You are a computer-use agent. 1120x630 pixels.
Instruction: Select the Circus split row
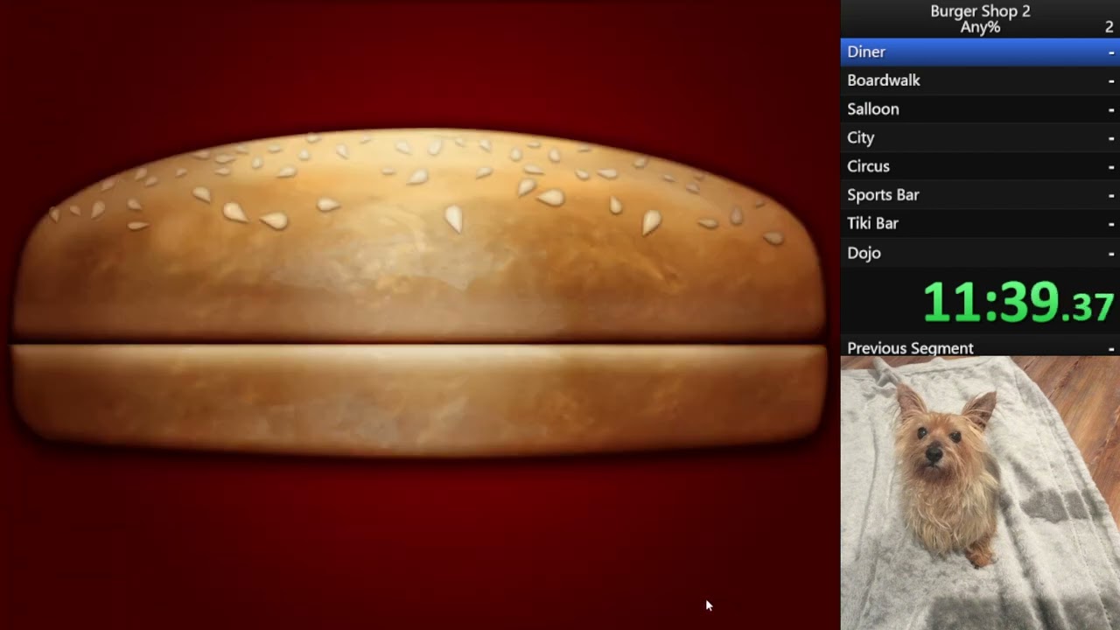click(x=980, y=166)
